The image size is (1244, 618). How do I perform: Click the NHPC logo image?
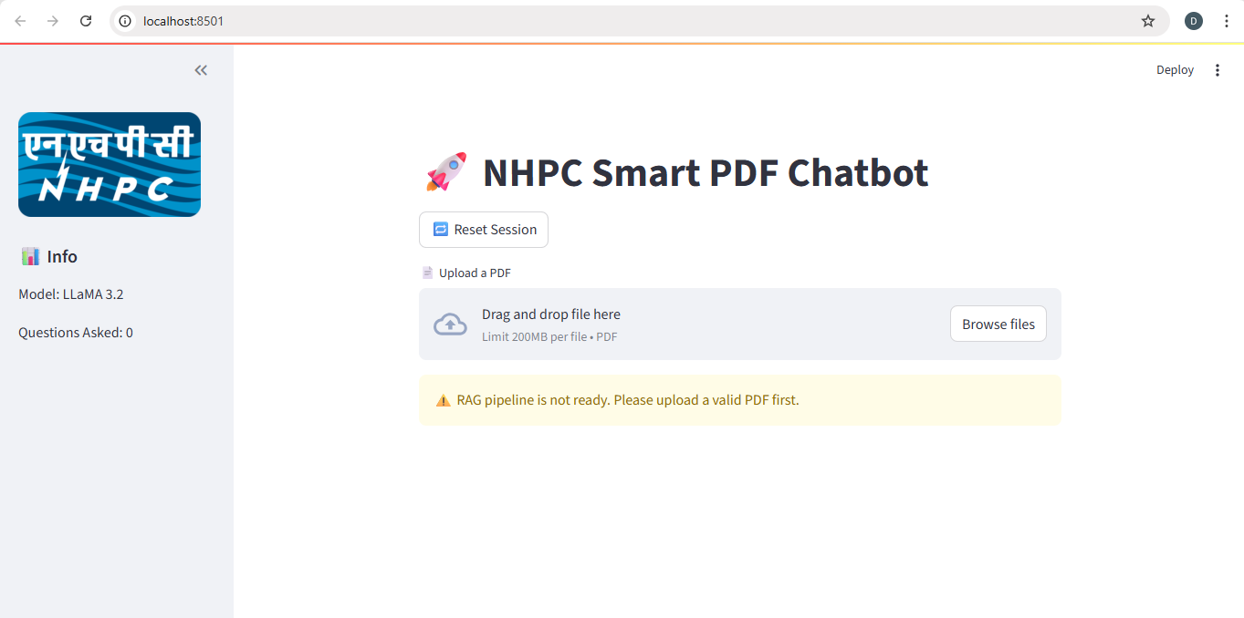coord(110,164)
